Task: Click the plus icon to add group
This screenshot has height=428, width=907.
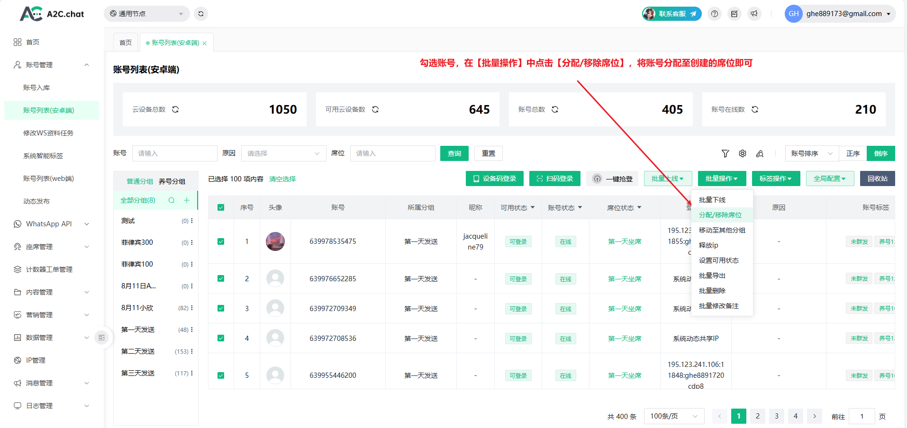Action: point(187,200)
